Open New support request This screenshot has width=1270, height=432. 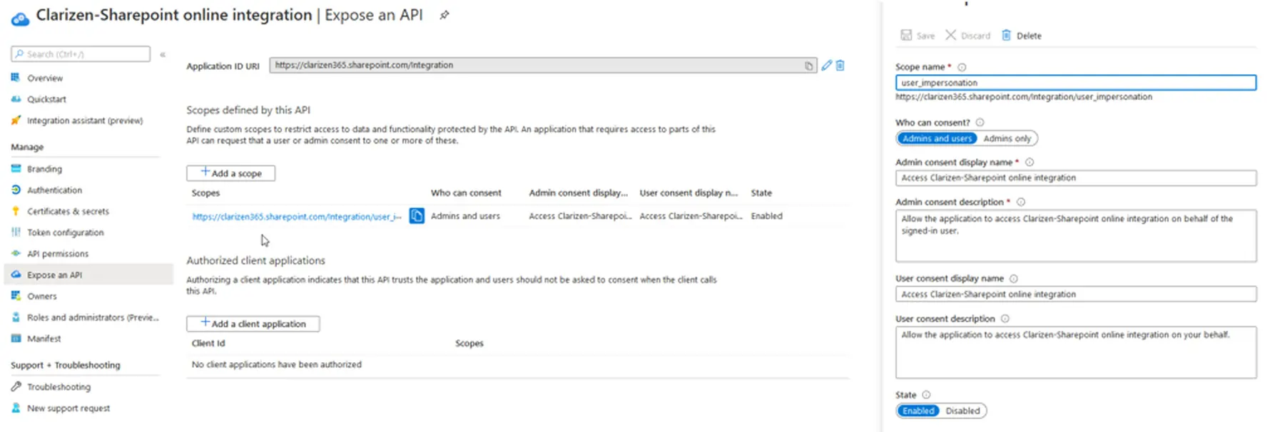point(68,408)
